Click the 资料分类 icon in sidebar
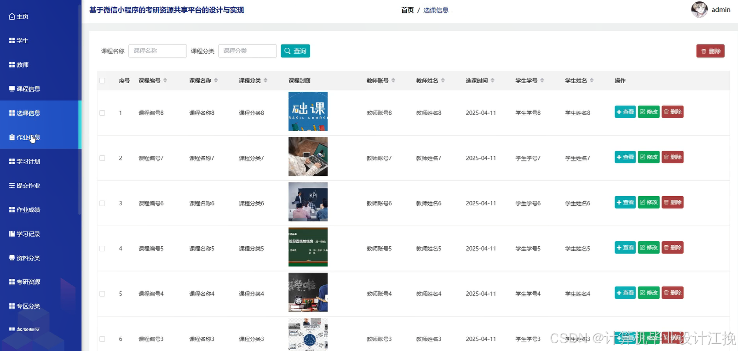Image resolution: width=738 pixels, height=351 pixels. pos(12,258)
